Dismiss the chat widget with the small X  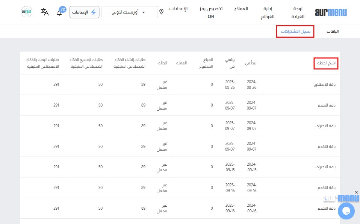click(356, 192)
